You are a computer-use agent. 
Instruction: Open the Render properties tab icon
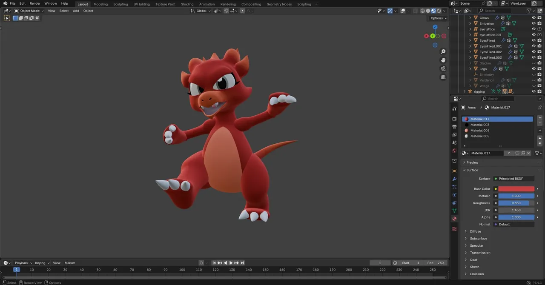click(454, 119)
